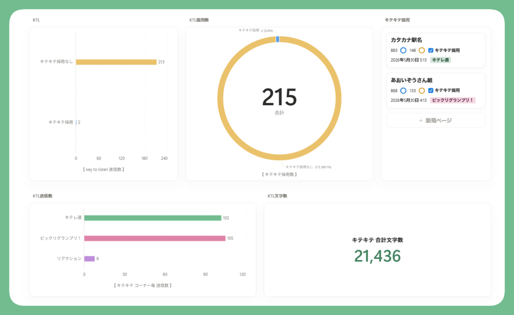This screenshot has width=514, height=315.
Task: Click the 8 value next to purple bar
Action: [98, 259]
